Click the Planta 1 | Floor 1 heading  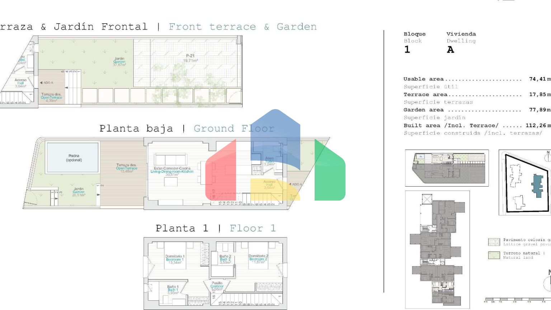tap(216, 228)
